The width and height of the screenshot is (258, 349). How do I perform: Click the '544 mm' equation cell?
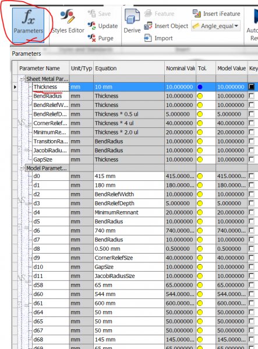129,294
